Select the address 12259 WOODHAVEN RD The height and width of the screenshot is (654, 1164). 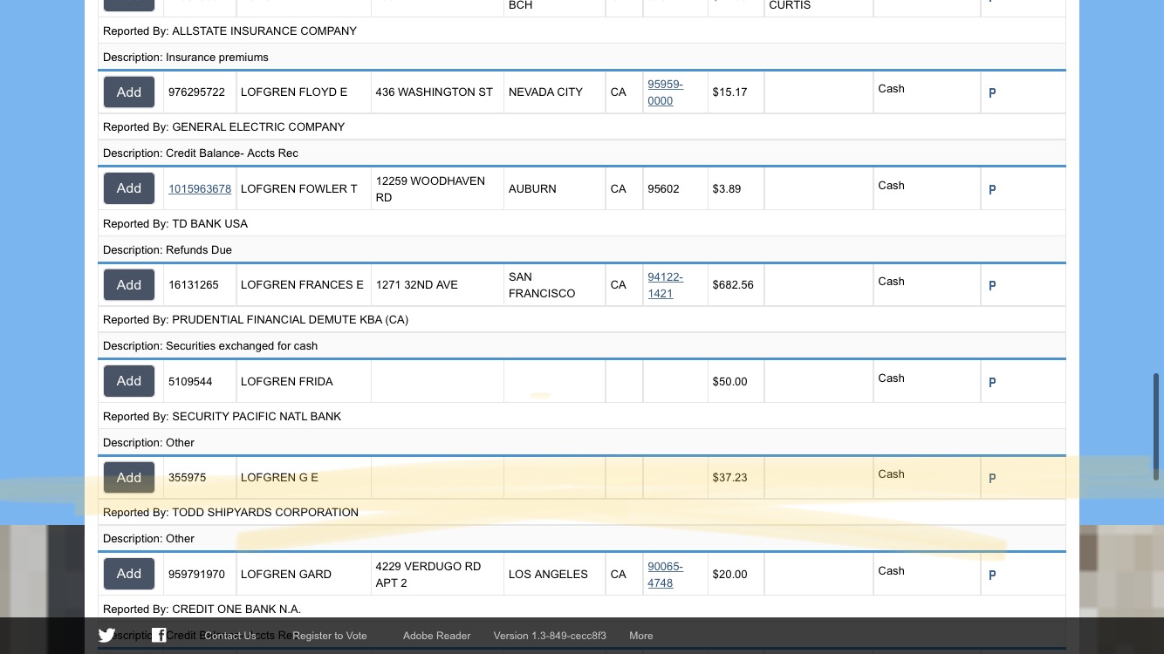coord(430,189)
